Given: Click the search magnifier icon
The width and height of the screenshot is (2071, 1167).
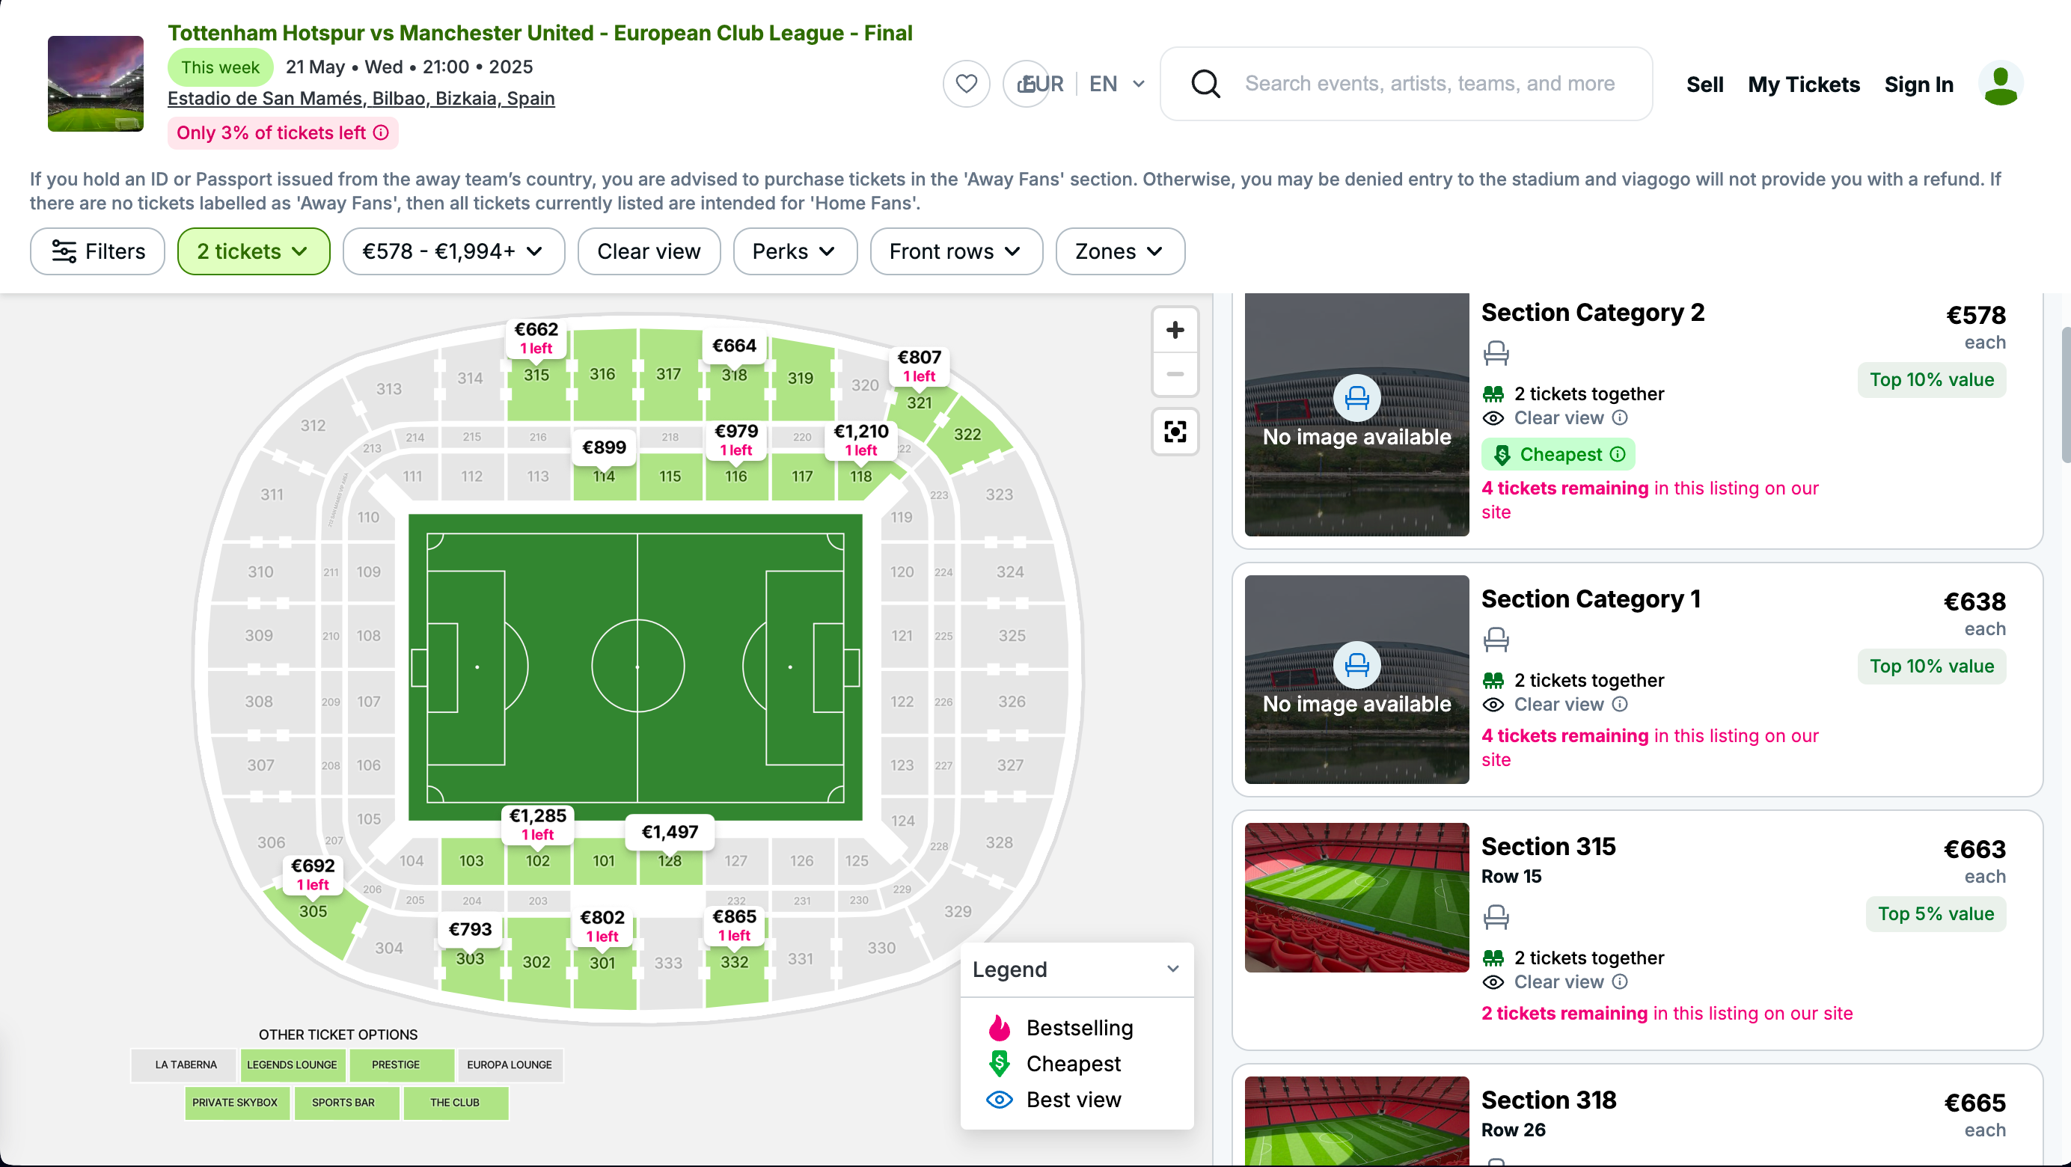Looking at the screenshot, I should click(1206, 84).
